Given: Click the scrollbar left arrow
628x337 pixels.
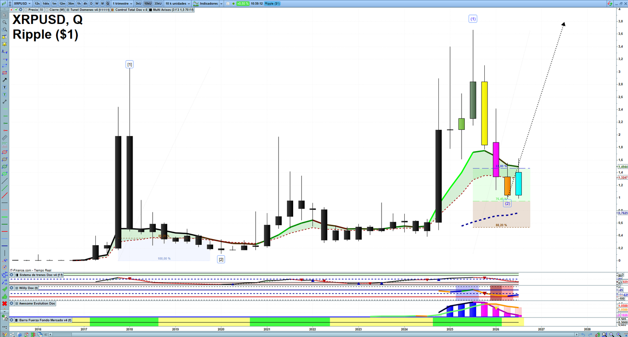Looking at the screenshot, I should coord(51,335).
